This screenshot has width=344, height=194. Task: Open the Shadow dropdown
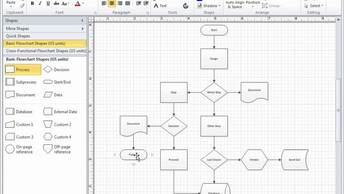click(209, 6)
